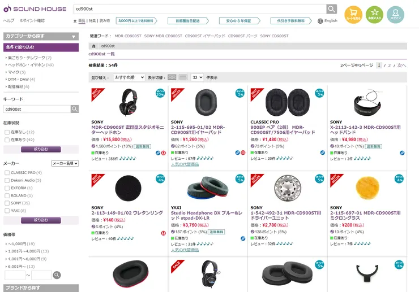Click the Sound House logo

pyautogui.click(x=34, y=9)
